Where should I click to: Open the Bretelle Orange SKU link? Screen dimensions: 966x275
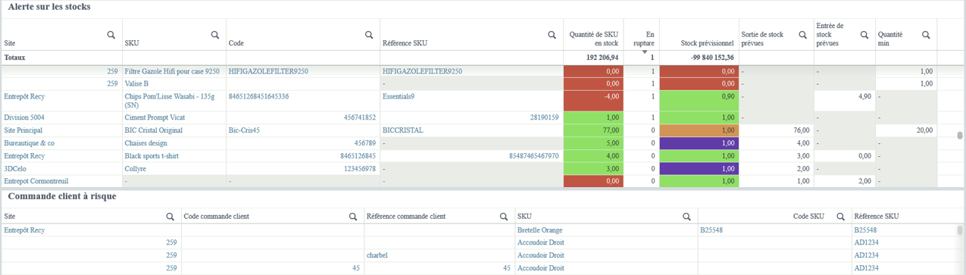(x=540, y=230)
